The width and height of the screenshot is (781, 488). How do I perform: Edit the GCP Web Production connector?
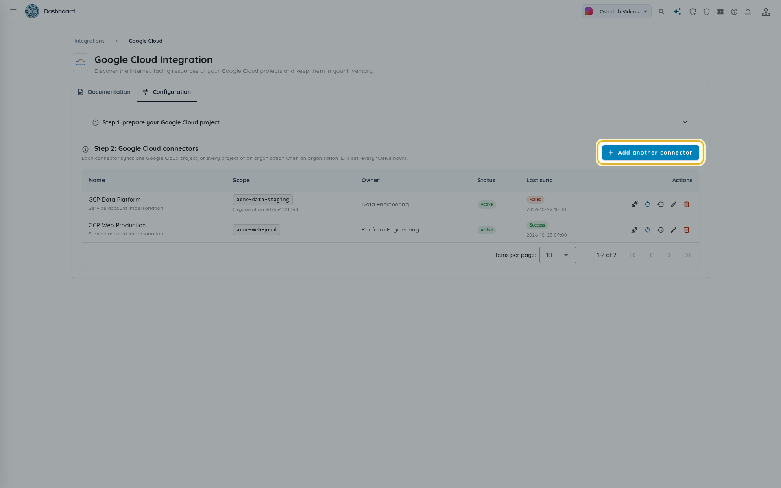[674, 230]
